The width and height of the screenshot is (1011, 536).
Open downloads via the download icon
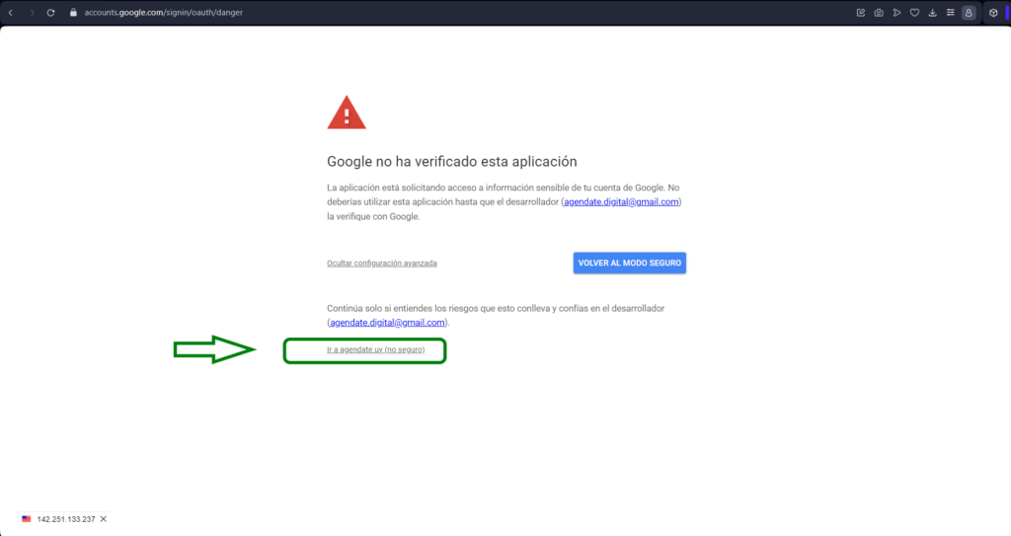click(x=932, y=13)
